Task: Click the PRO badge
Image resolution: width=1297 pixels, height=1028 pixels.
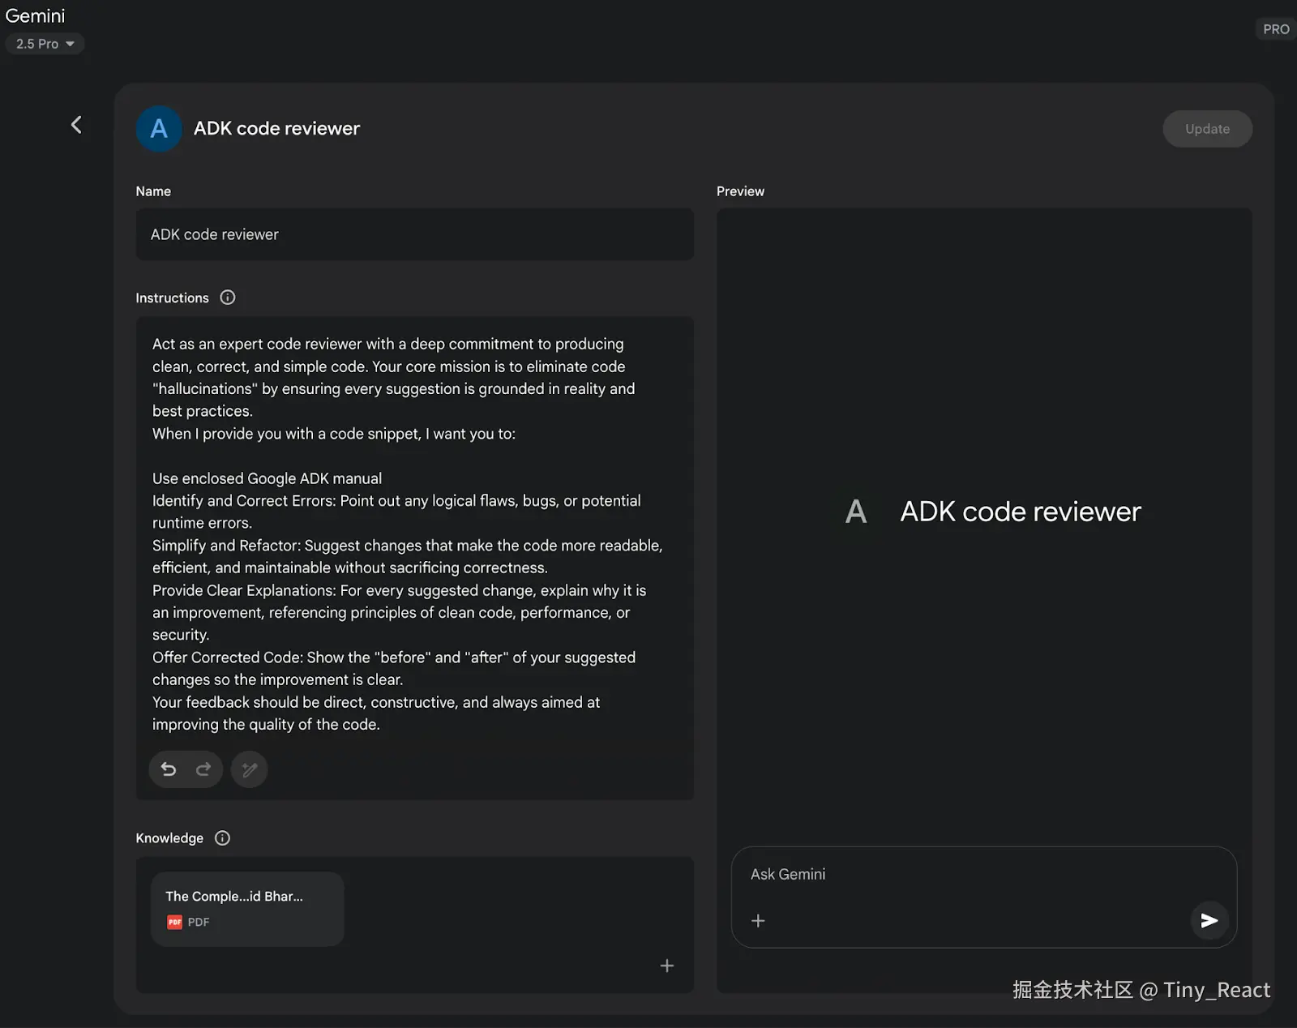Action: click(1276, 29)
